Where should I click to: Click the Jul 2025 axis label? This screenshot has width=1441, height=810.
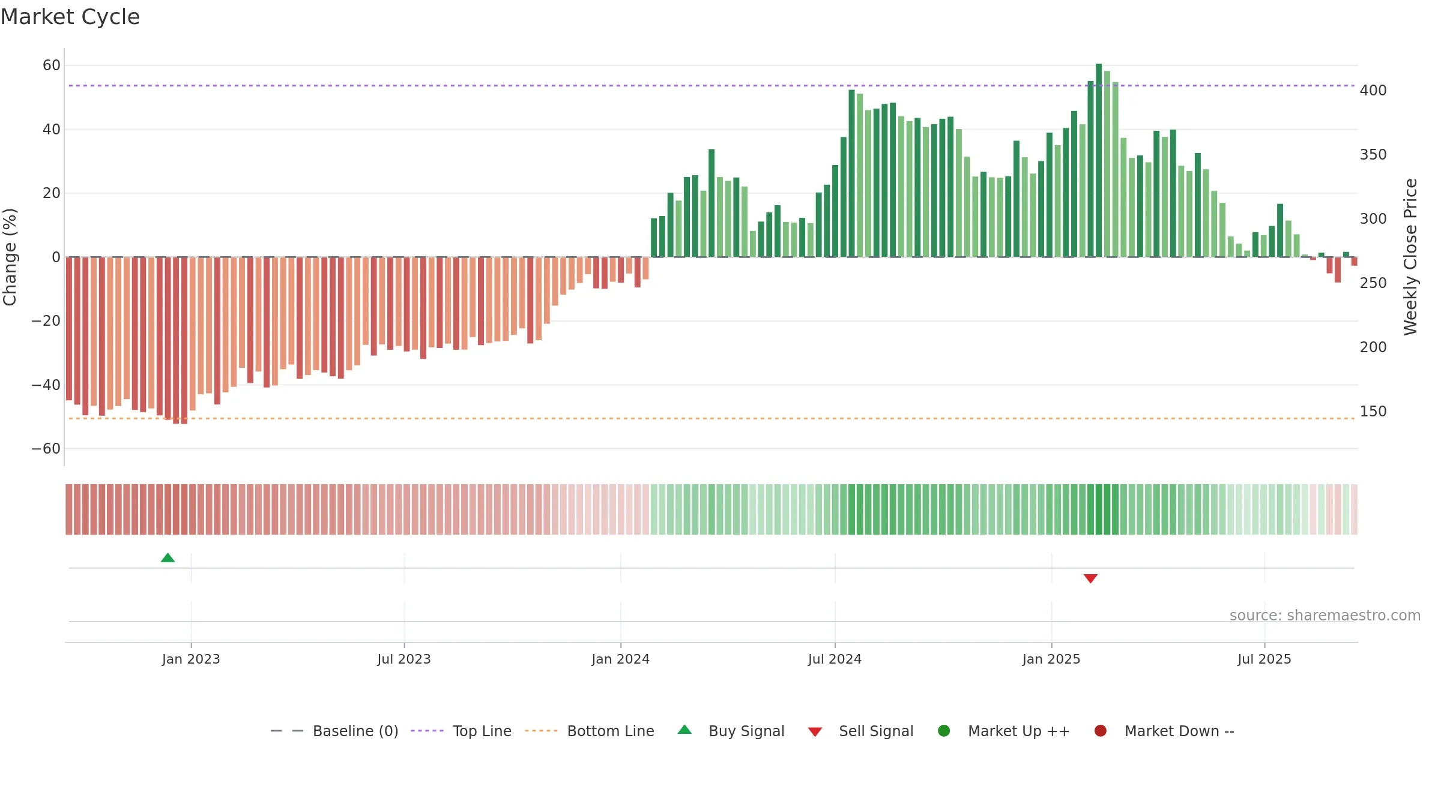click(1264, 659)
